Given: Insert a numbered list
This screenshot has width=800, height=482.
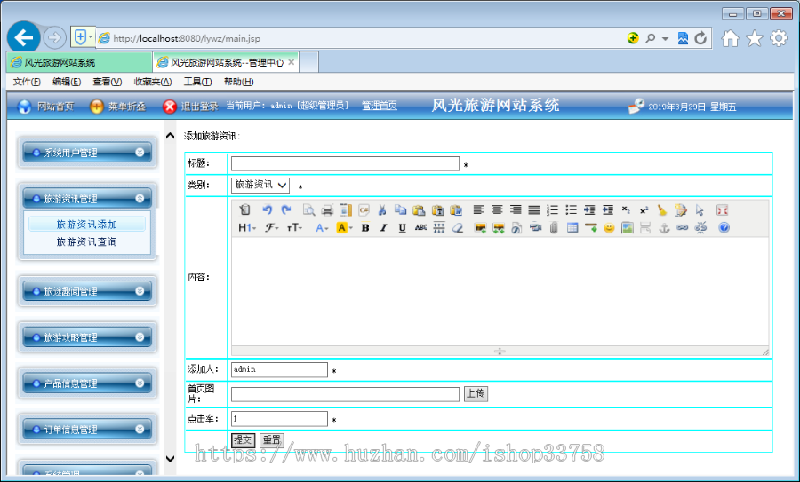Looking at the screenshot, I should (x=553, y=209).
